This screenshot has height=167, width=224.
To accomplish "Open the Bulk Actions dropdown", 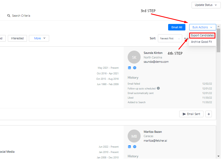I will [x=202, y=27].
